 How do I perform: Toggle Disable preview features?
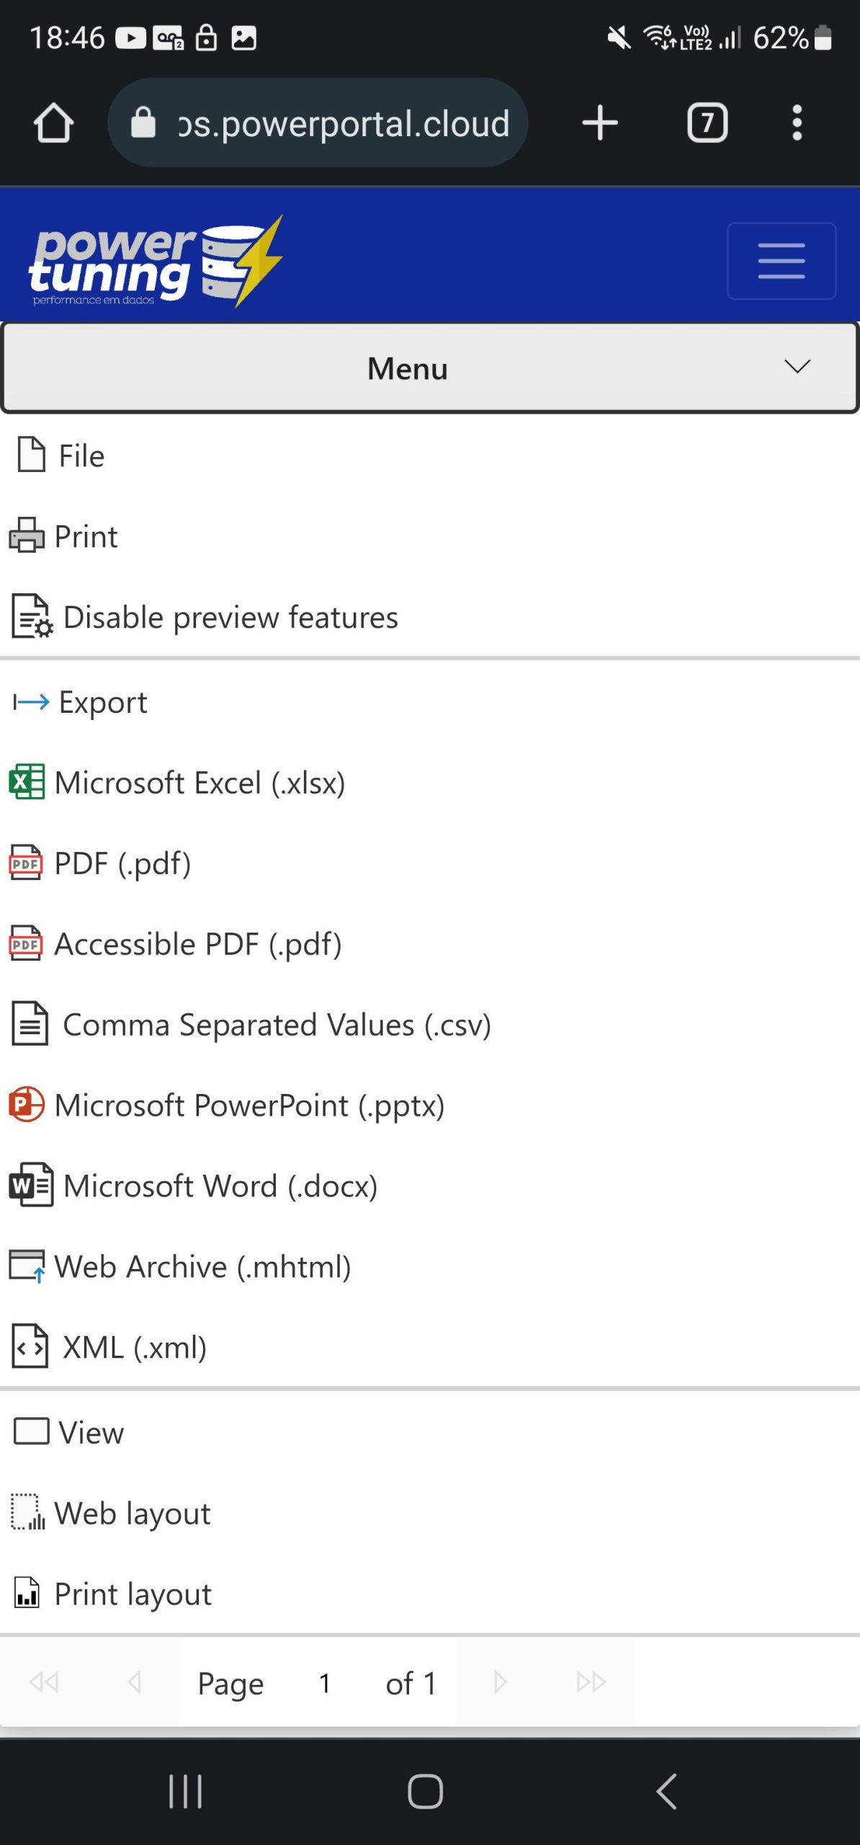(x=230, y=618)
